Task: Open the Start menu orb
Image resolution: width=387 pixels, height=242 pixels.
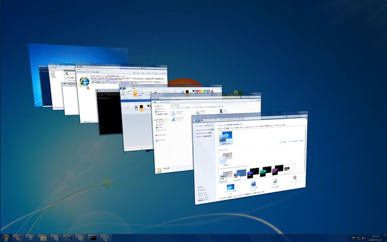Action: coord(6,238)
